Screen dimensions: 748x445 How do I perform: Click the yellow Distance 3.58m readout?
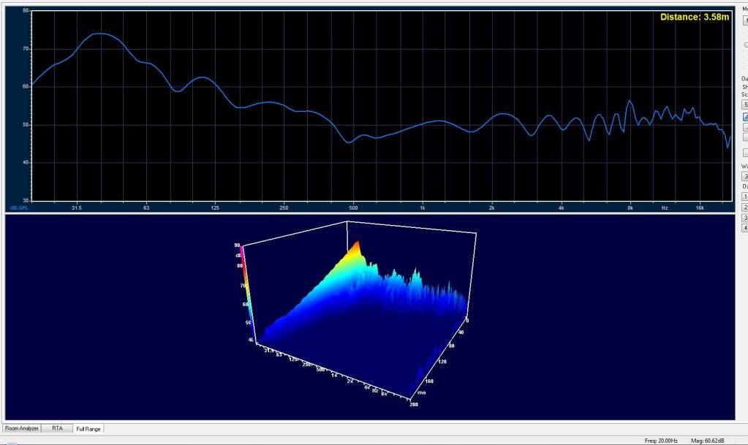(694, 17)
